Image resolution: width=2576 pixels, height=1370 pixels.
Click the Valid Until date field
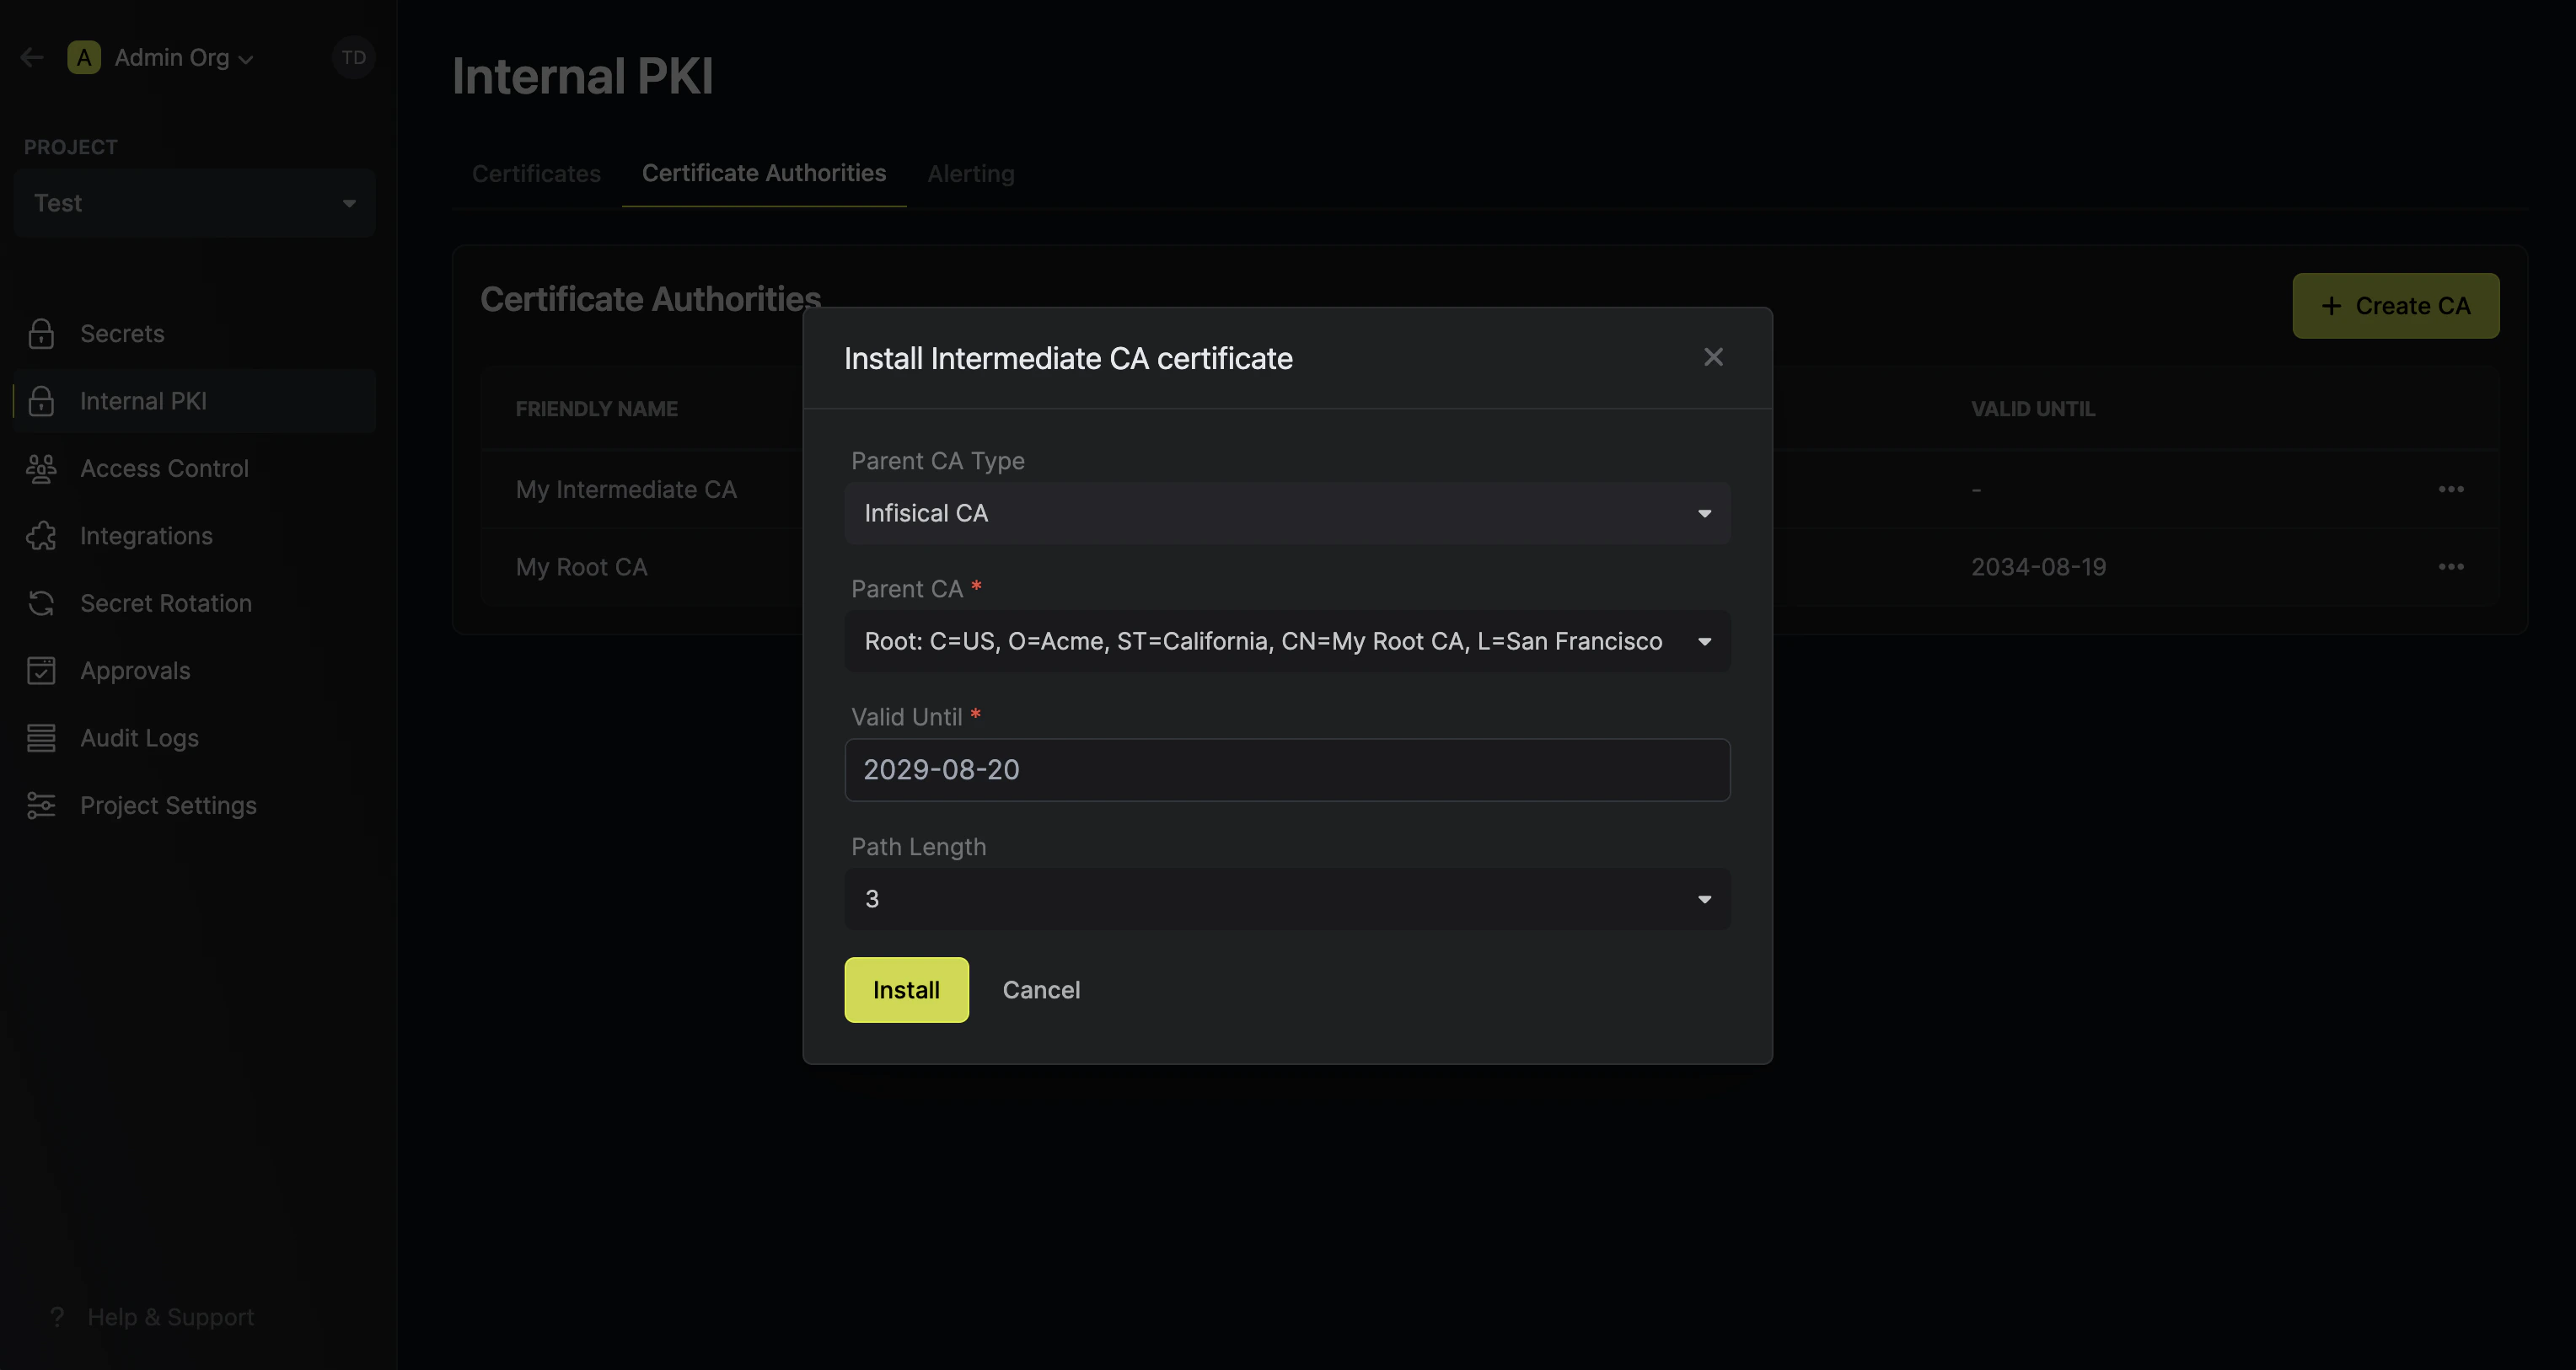click(x=1287, y=770)
